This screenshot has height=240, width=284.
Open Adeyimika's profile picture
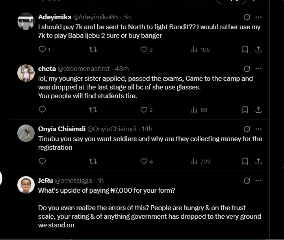click(26, 21)
